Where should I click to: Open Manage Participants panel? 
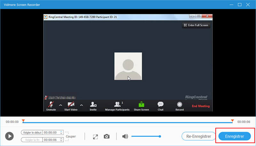tap(117, 105)
